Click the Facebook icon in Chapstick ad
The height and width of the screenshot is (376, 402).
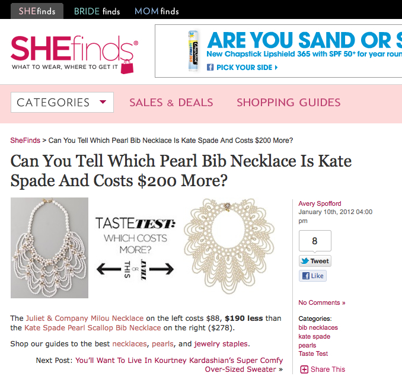(x=210, y=68)
